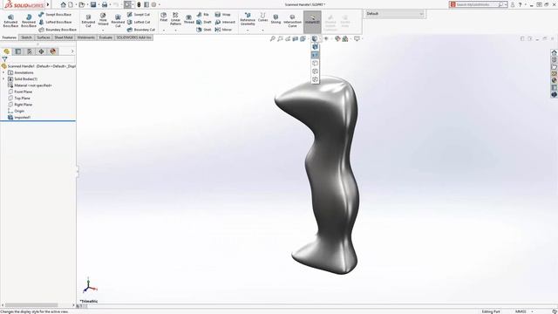Click the Fillet tool

163,17
